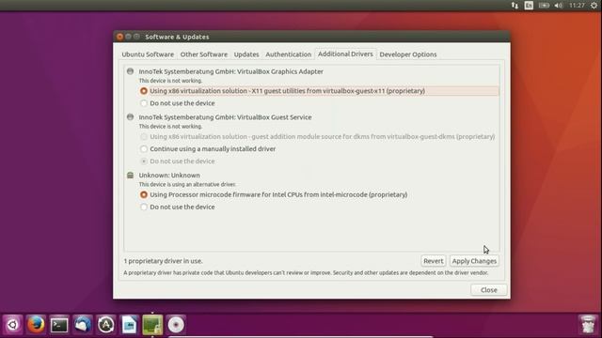Go to the Updates tab

click(246, 54)
